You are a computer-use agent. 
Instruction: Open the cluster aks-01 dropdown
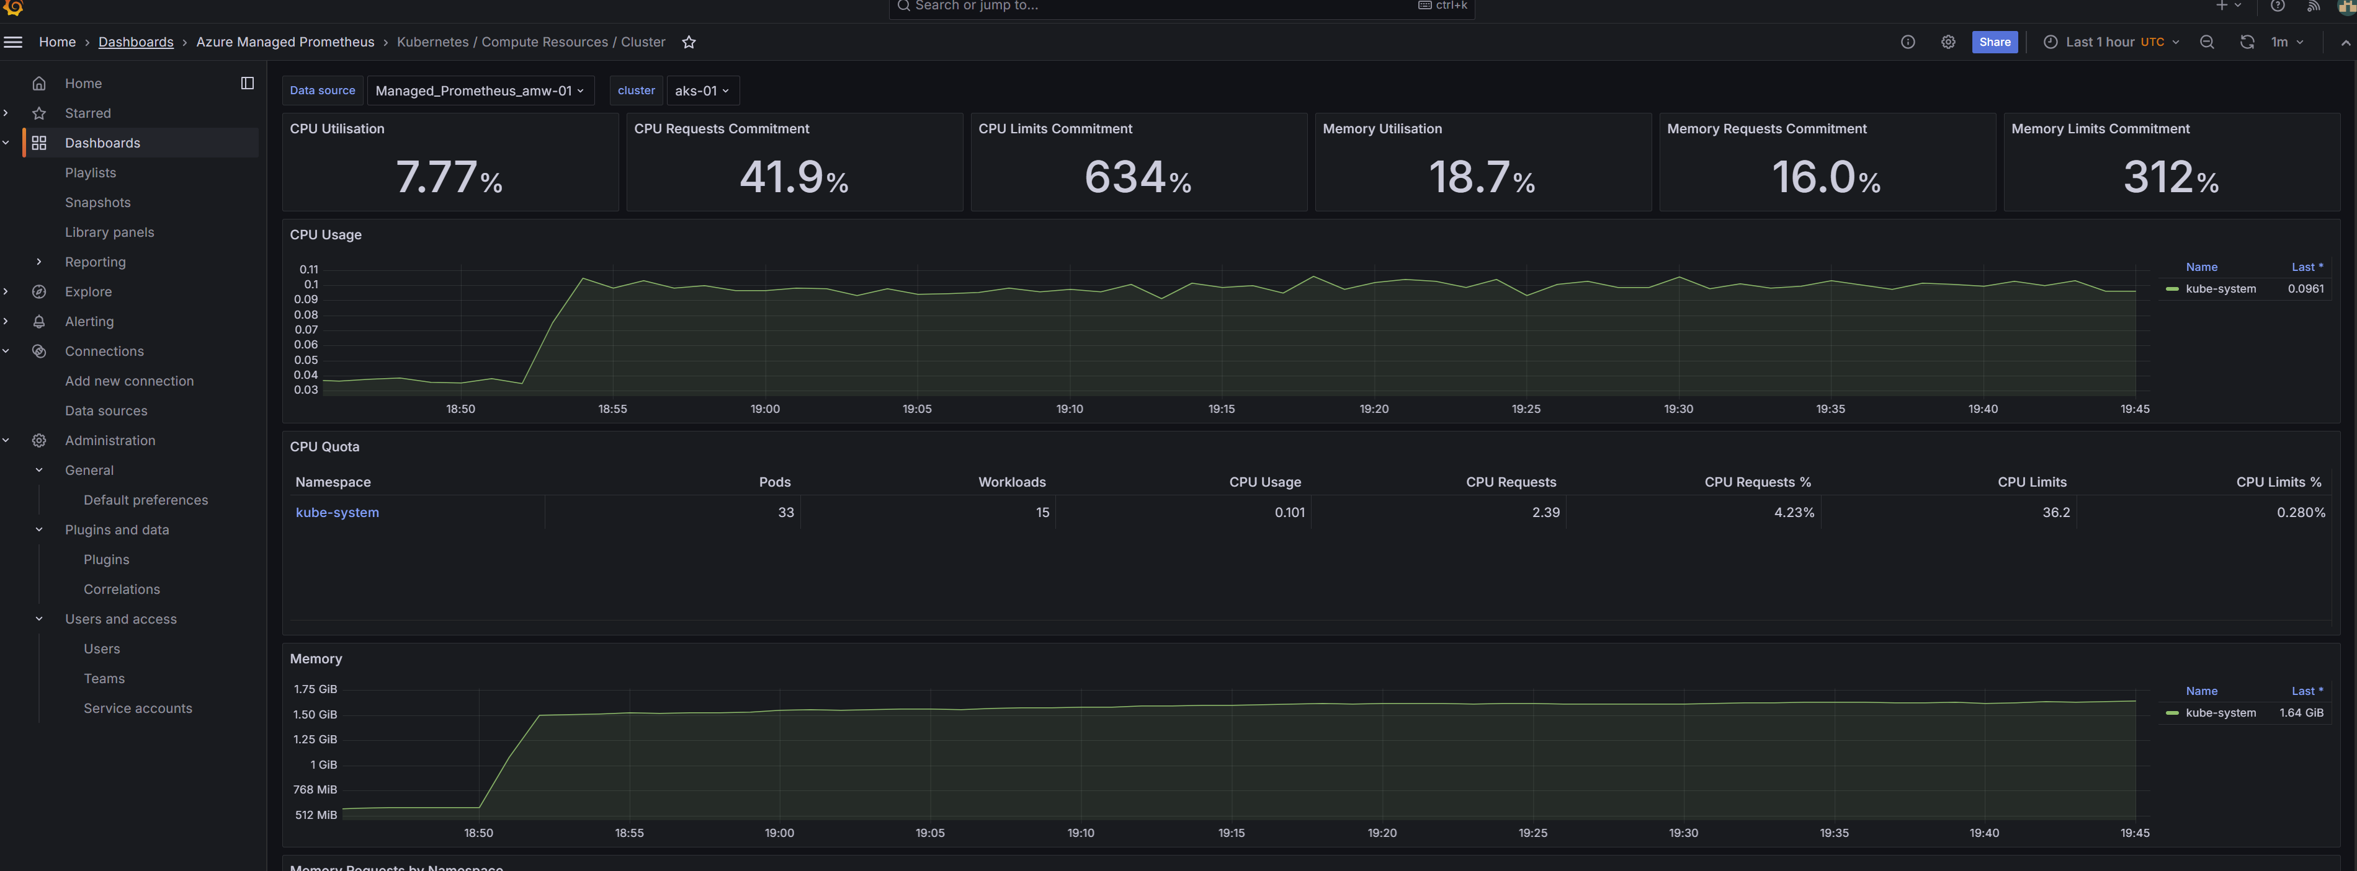(x=702, y=91)
